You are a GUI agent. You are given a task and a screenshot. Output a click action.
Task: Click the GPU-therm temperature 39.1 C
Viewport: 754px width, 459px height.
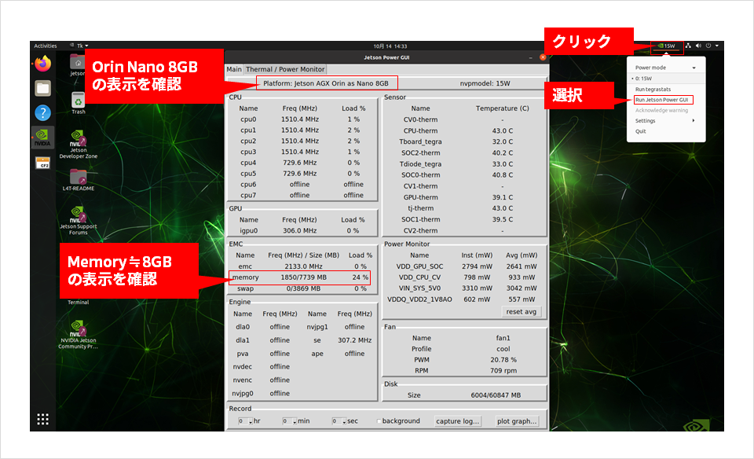502,197
